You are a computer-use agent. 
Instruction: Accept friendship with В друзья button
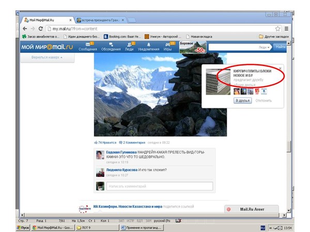(243, 101)
